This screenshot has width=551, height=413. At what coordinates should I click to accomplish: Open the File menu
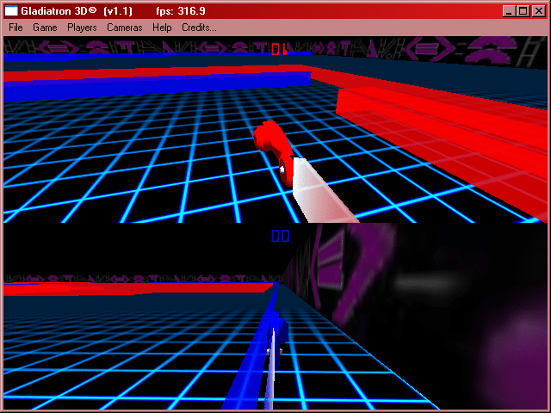pos(15,28)
